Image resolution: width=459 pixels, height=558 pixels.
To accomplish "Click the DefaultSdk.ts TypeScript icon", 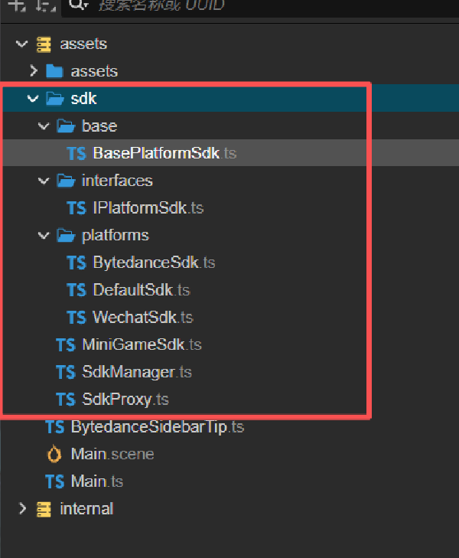I will 76,290.
